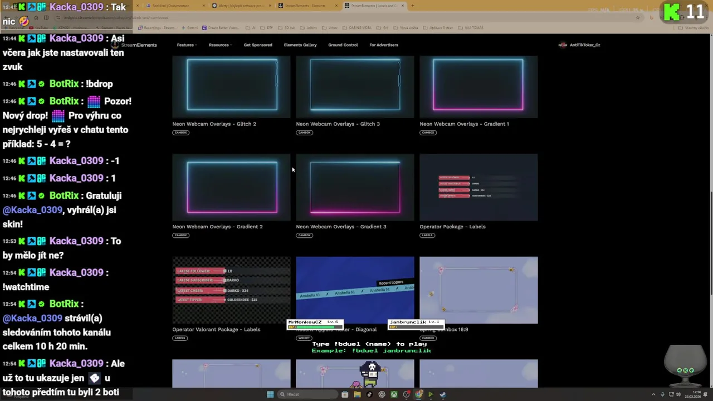Click the LABELS tag under Operator Valorant Package
Screen dimensions: 713x401
tap(179, 338)
